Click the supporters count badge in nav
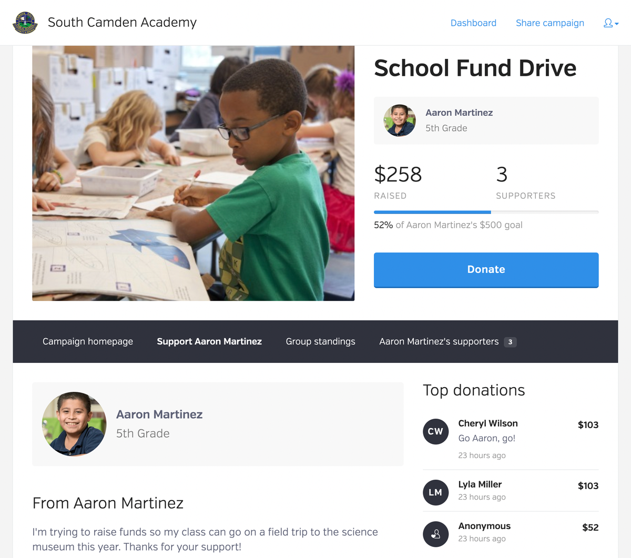 (x=510, y=342)
